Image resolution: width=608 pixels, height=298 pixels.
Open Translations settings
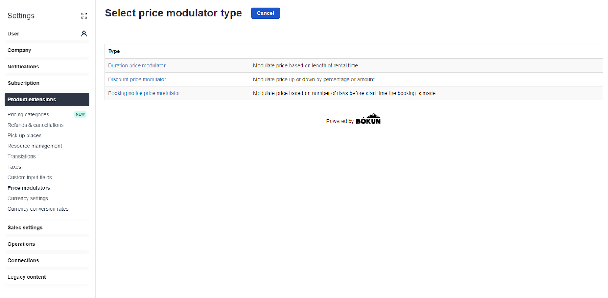22,156
